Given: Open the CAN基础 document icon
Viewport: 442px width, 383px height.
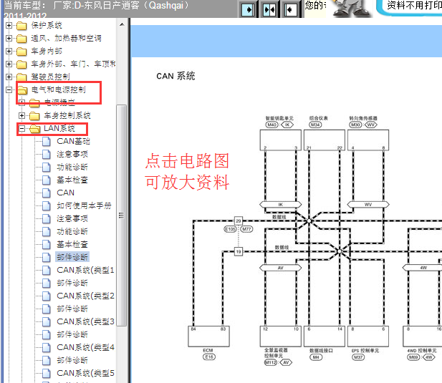Looking at the screenshot, I should click(x=47, y=141).
